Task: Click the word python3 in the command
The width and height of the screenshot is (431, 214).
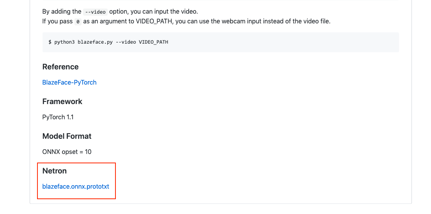Action: (x=65, y=42)
